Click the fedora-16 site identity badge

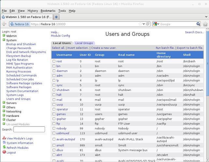pyautogui.click(x=20, y=24)
